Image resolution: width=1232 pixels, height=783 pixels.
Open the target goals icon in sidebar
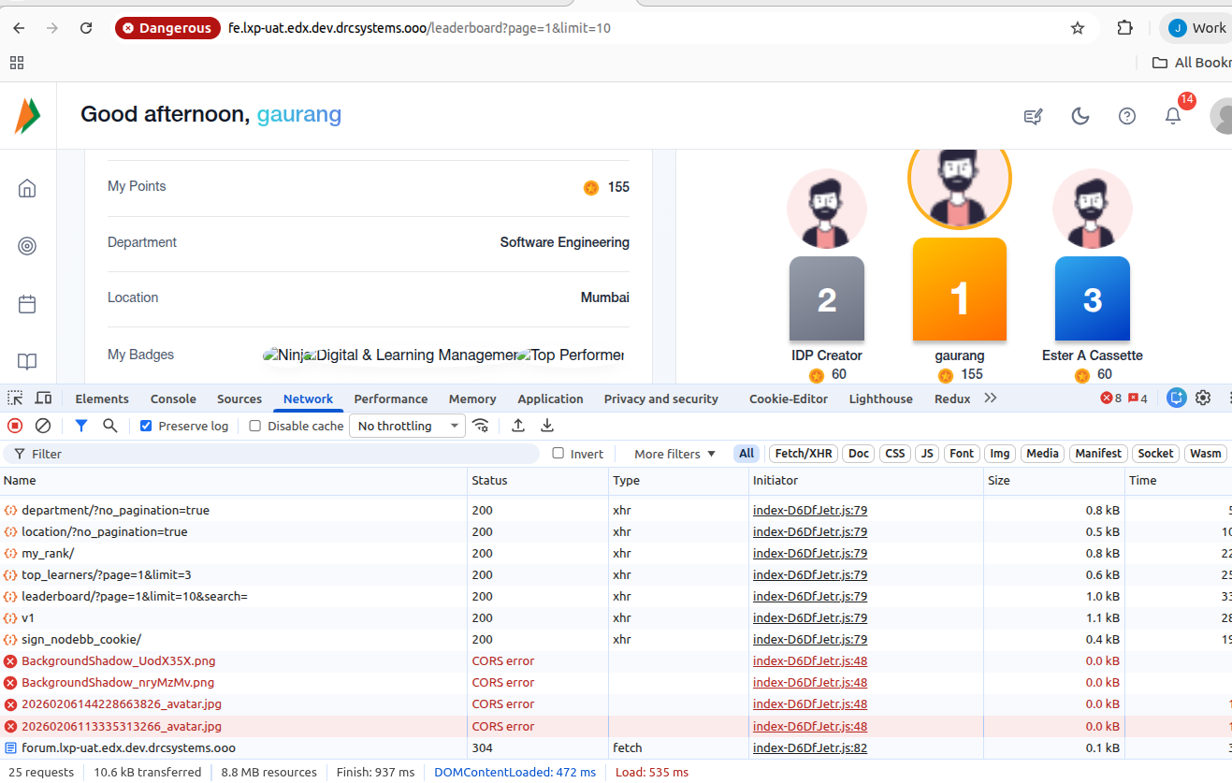[x=27, y=246]
